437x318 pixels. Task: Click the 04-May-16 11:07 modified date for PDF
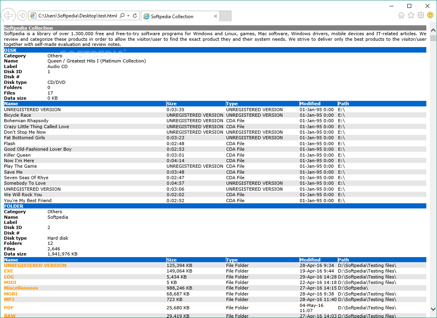(312, 308)
